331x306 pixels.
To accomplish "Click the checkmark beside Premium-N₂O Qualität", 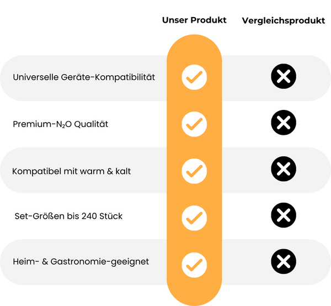I will 194,124.
